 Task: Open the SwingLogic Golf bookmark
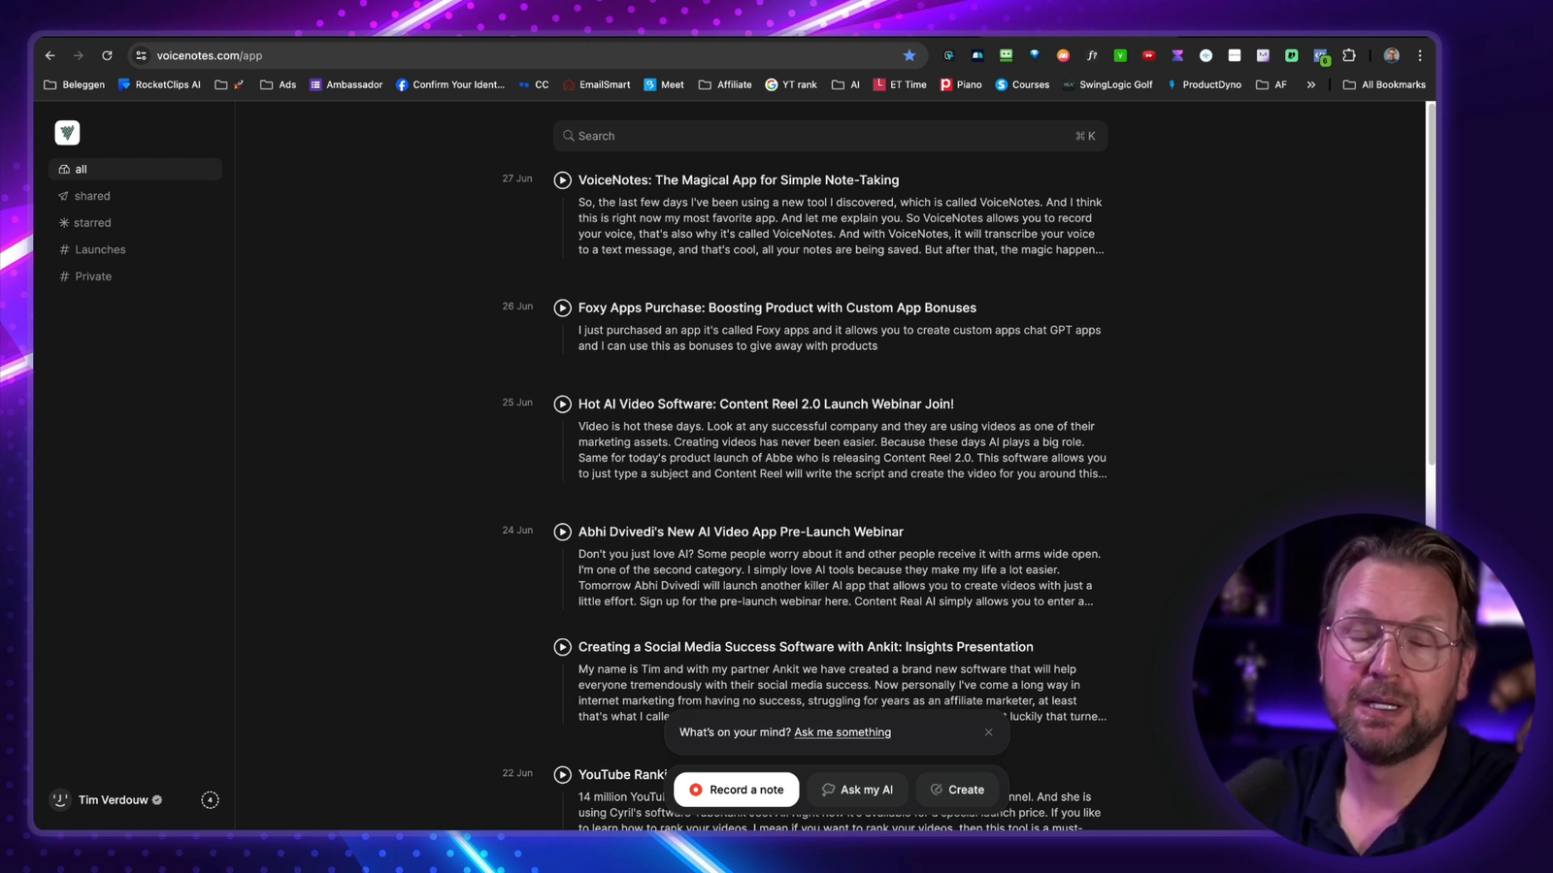(x=1107, y=84)
